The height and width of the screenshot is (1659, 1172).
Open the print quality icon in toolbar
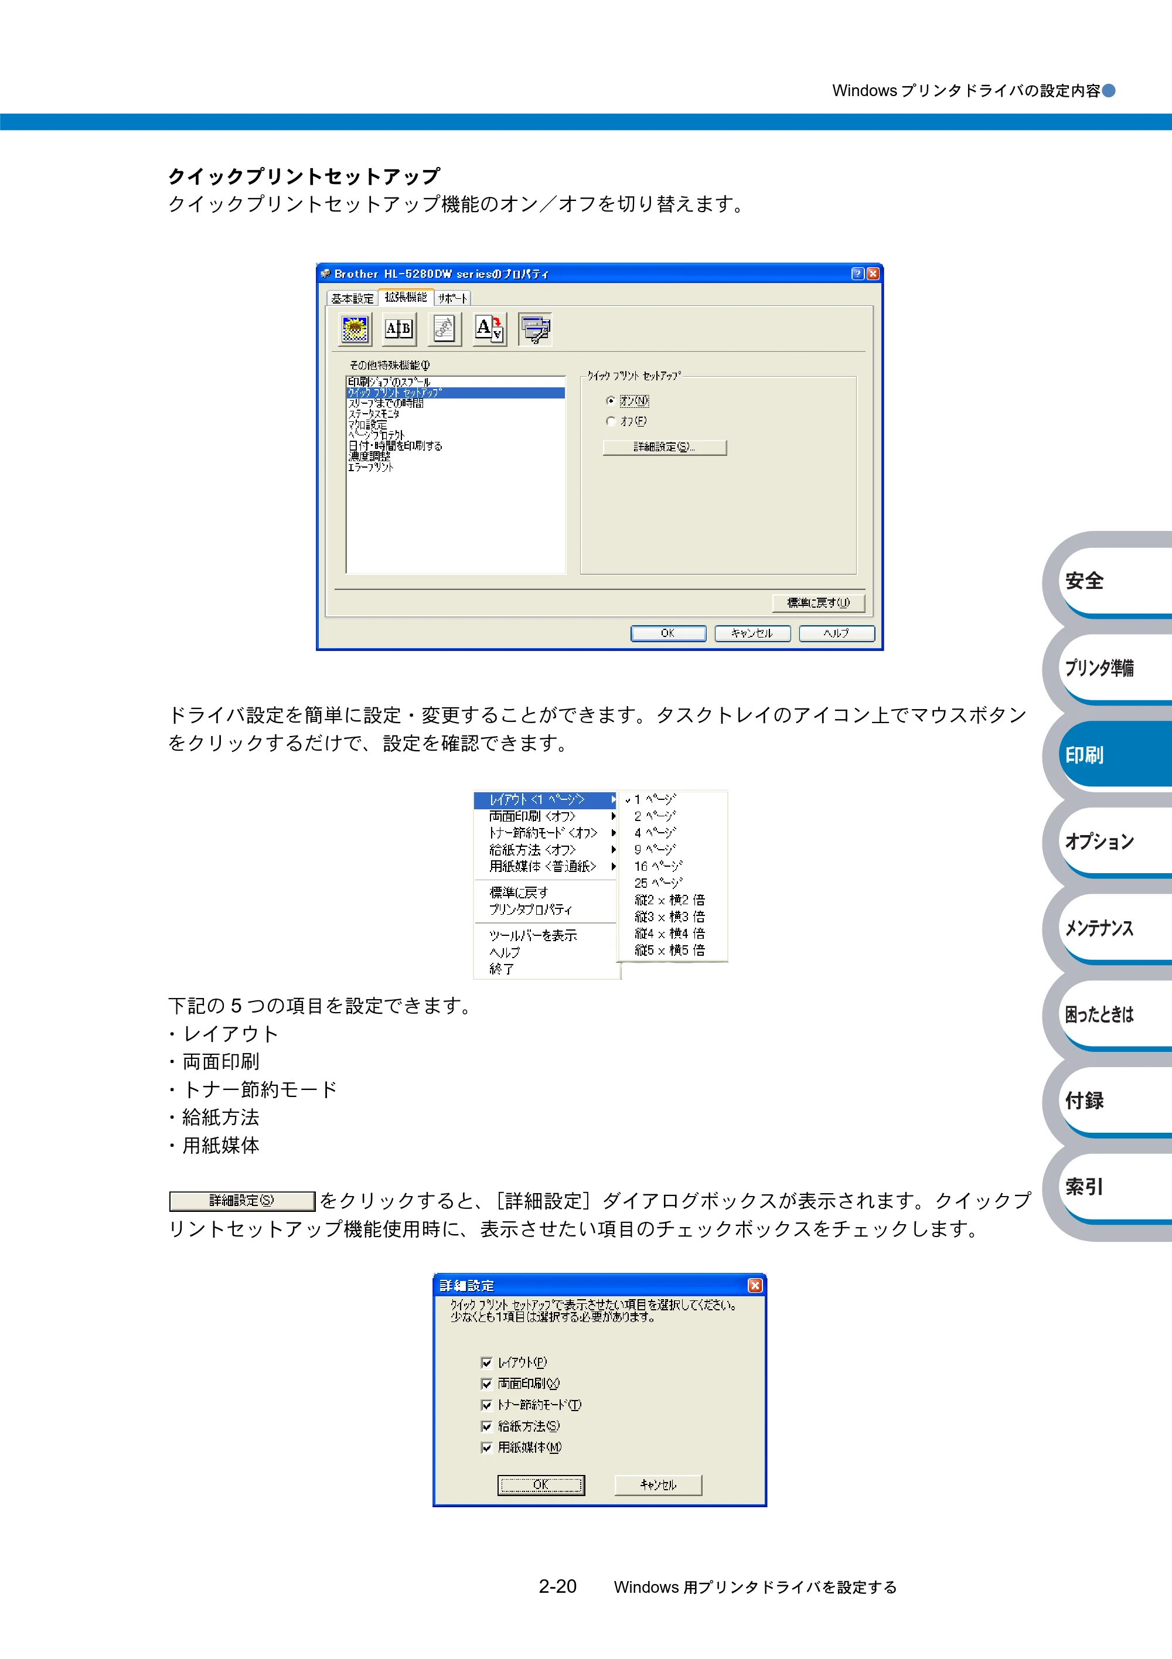[355, 329]
